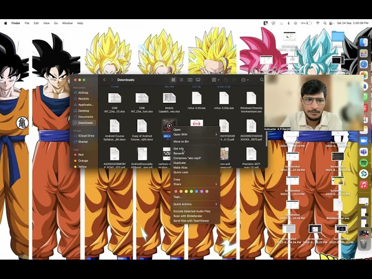Viewport: 372px width, 279px height.
Task: Choose Compress "abc.mp3" option
Action: pyautogui.click(x=195, y=158)
